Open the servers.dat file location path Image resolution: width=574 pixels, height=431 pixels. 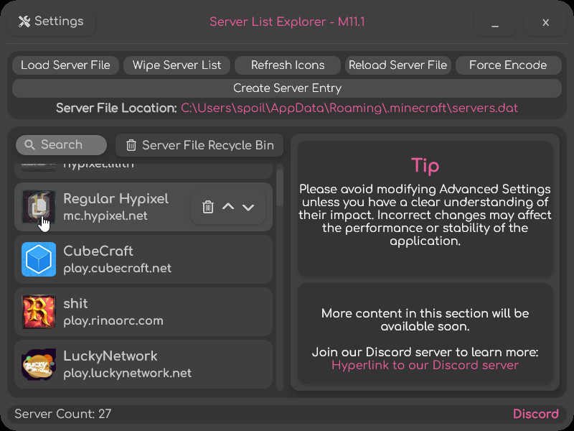[x=349, y=108]
